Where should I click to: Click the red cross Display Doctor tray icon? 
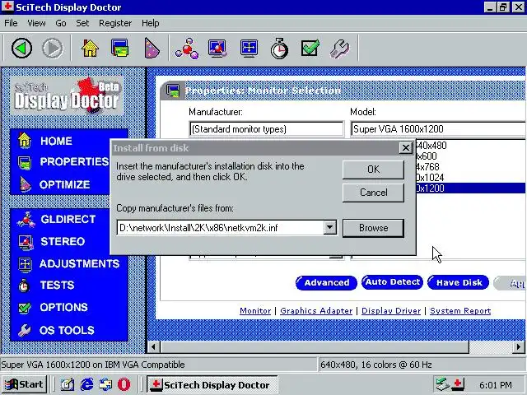coord(458,384)
